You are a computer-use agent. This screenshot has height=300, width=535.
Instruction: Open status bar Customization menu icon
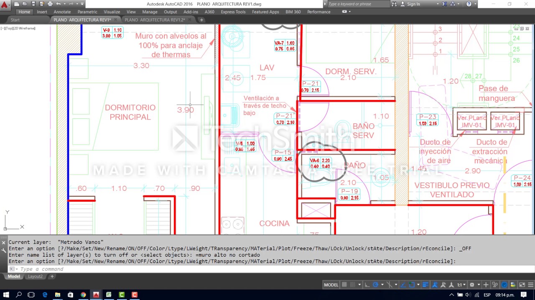[x=530, y=285]
